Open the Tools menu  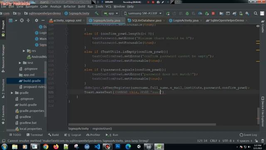click(x=99, y=7)
